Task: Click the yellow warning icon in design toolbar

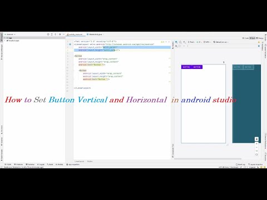Action: pyautogui.click(x=259, y=42)
